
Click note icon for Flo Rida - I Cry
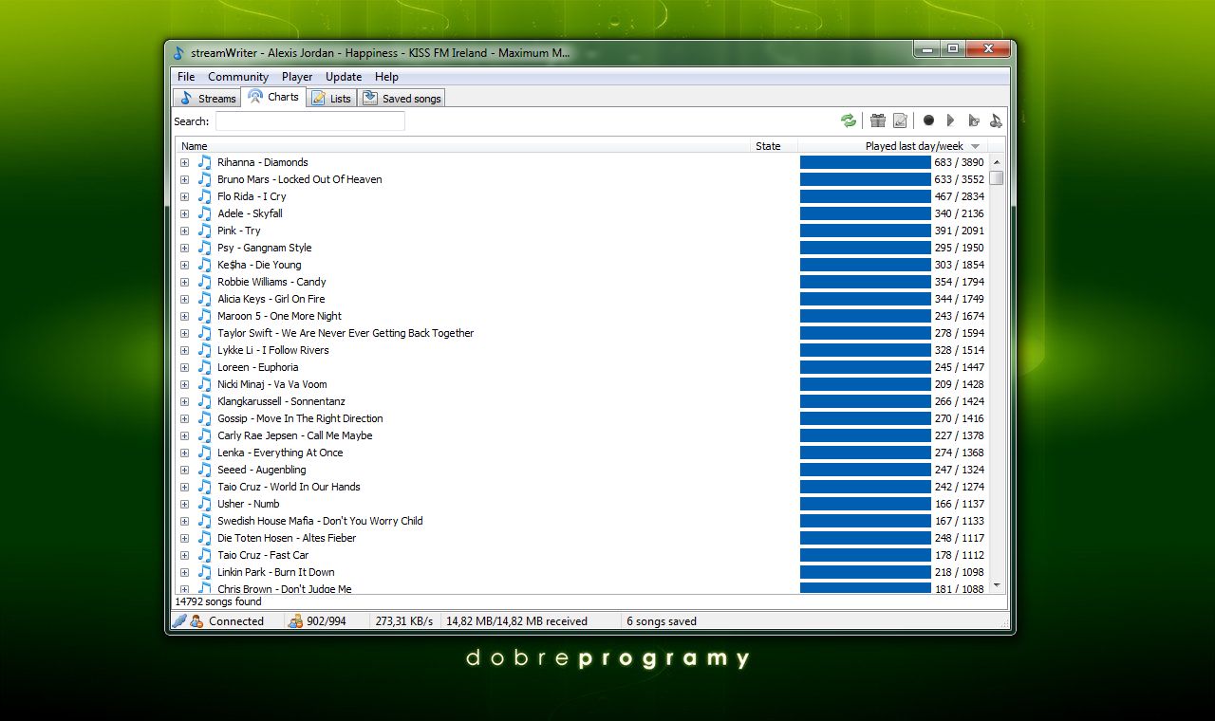click(205, 196)
